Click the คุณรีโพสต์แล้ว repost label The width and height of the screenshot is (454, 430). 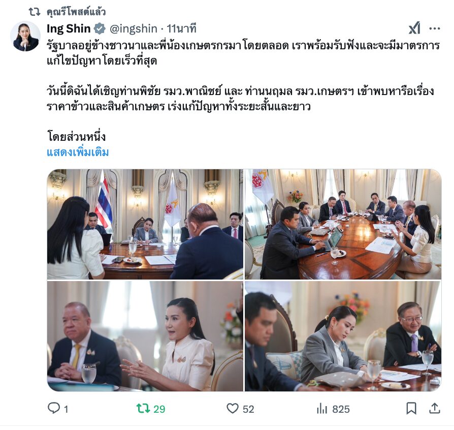pyautogui.click(x=76, y=12)
